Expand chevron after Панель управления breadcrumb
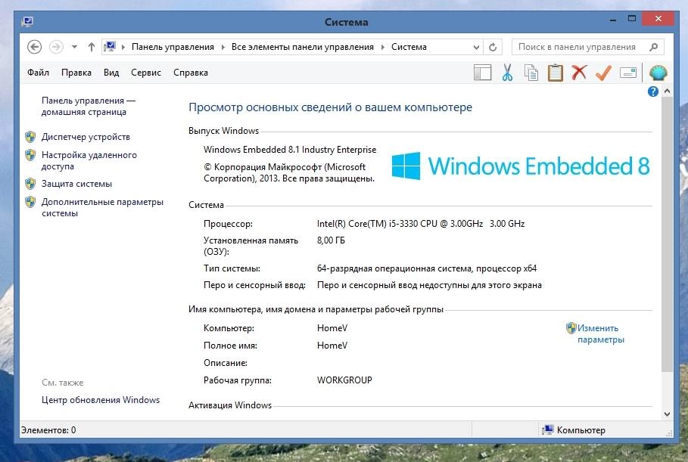The width and height of the screenshot is (688, 462). click(x=223, y=47)
